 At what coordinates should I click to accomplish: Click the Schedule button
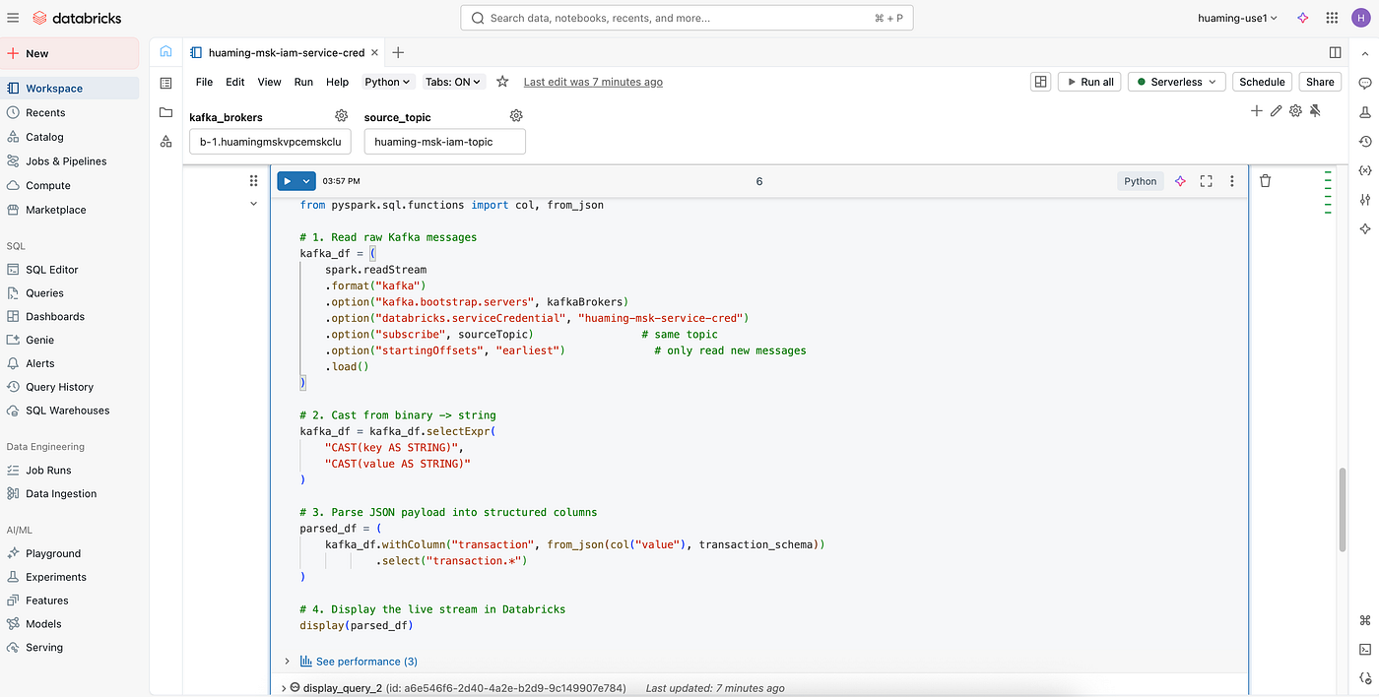click(1262, 82)
